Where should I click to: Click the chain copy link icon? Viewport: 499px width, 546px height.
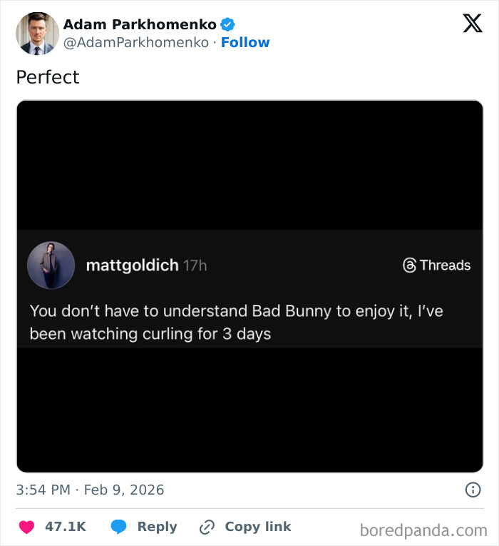coord(207,527)
